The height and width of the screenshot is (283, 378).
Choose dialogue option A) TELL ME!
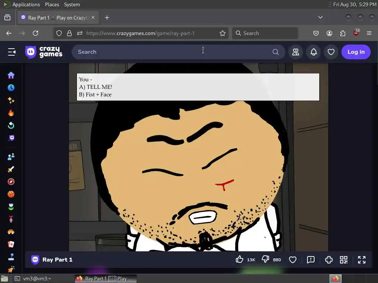[x=96, y=87]
